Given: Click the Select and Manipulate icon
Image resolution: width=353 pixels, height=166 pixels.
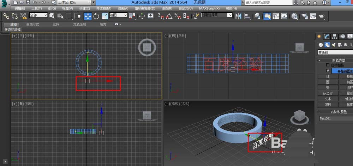Looking at the screenshot, I should pos(142,16).
